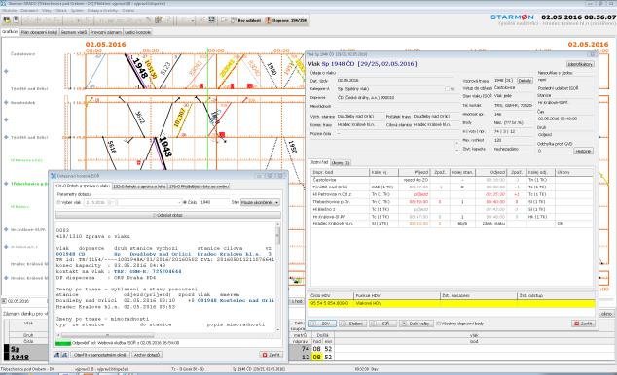
Task: Click Zavřít in the ISOŘ dialog
Action: click(272, 355)
